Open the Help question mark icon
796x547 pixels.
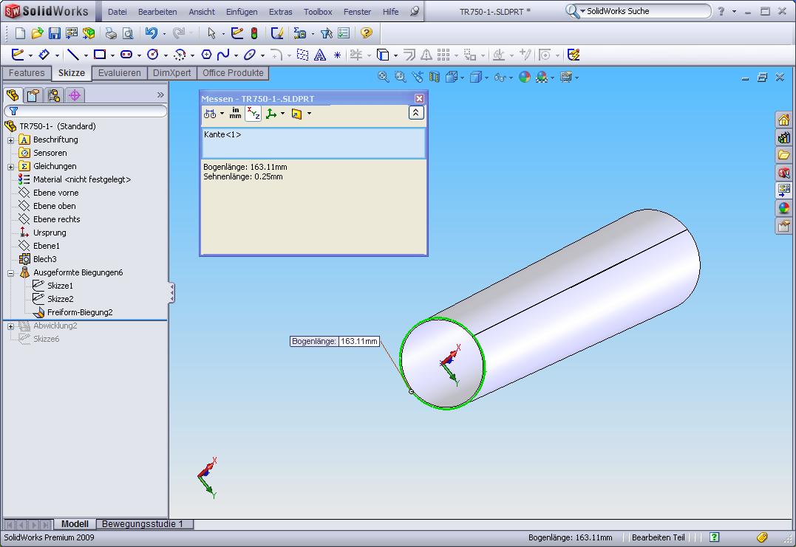click(366, 33)
